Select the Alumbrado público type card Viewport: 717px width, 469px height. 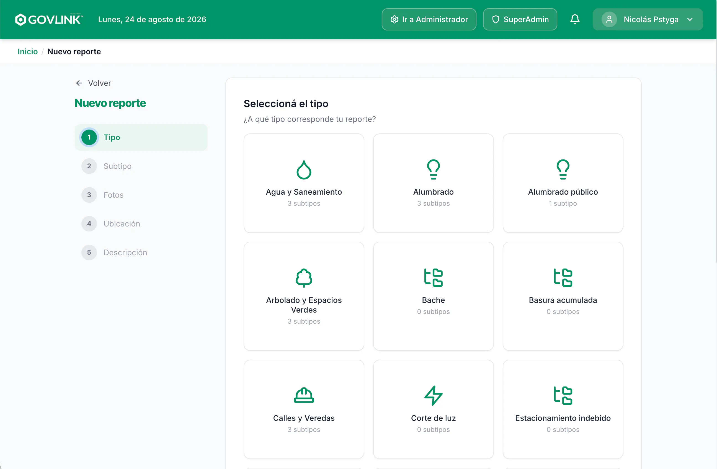pos(563,183)
